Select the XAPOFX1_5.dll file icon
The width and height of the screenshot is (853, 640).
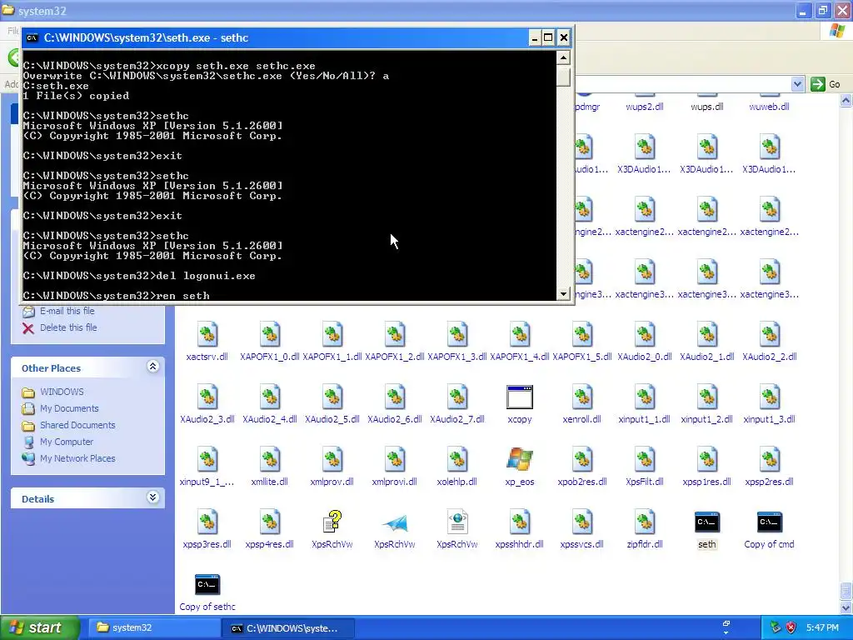coord(582,335)
